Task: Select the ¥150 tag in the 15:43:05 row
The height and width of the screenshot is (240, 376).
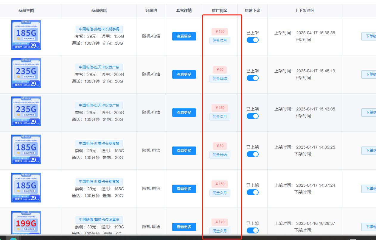Action: coord(220,108)
